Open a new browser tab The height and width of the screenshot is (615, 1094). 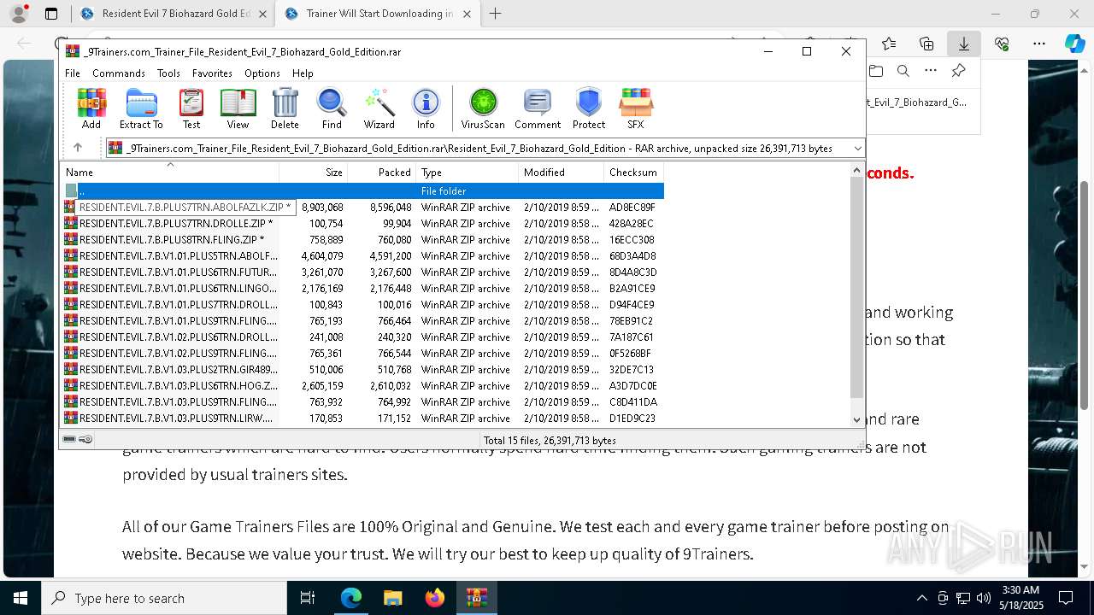coord(495,14)
